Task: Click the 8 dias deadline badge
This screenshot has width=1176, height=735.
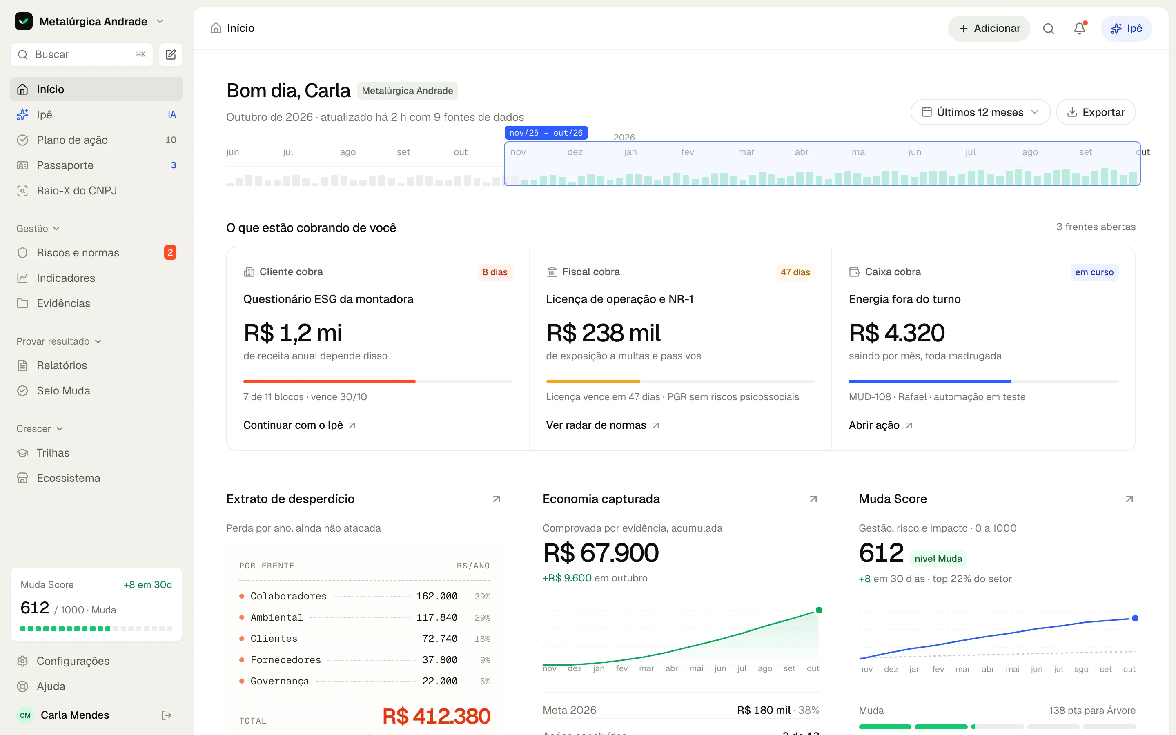Action: 495,272
